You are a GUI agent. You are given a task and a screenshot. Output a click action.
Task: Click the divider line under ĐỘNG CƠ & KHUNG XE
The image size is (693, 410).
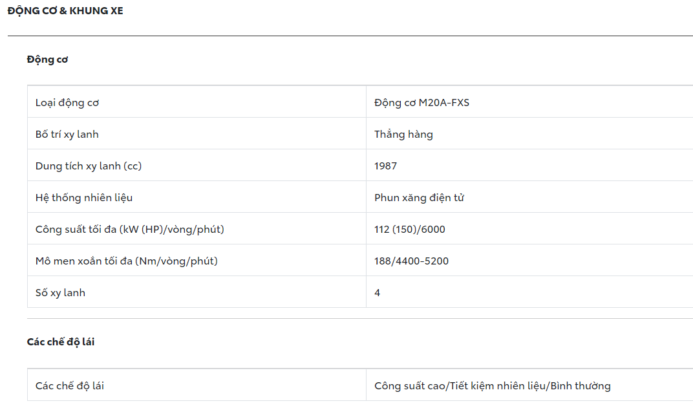(x=349, y=36)
